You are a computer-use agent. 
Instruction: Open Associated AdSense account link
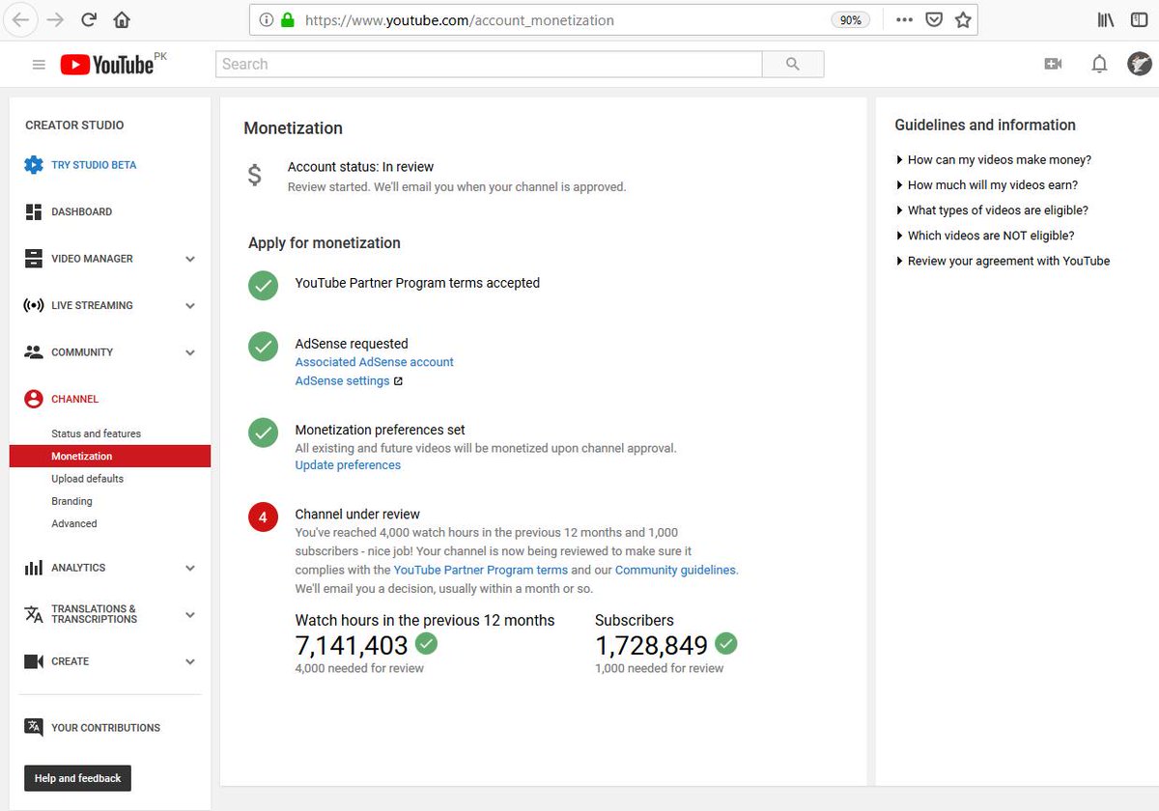375,362
